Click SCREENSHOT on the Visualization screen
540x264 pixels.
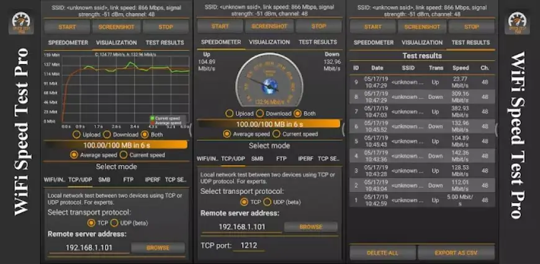point(117,27)
